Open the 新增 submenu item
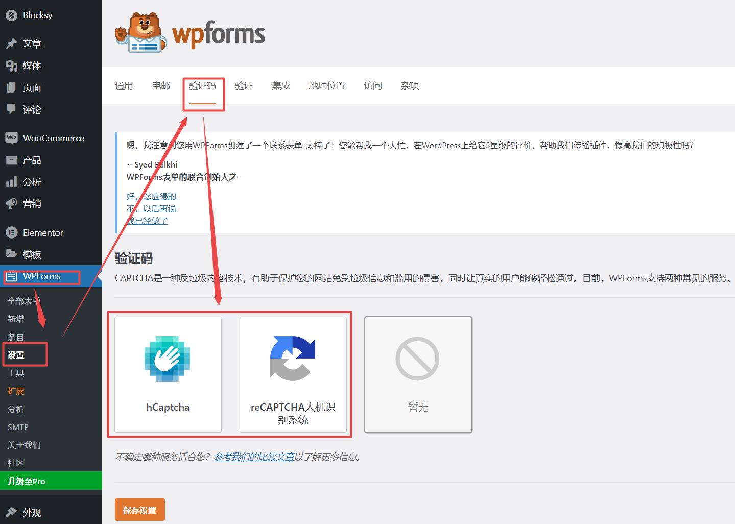Screen dimensions: 735x524 pos(16,319)
